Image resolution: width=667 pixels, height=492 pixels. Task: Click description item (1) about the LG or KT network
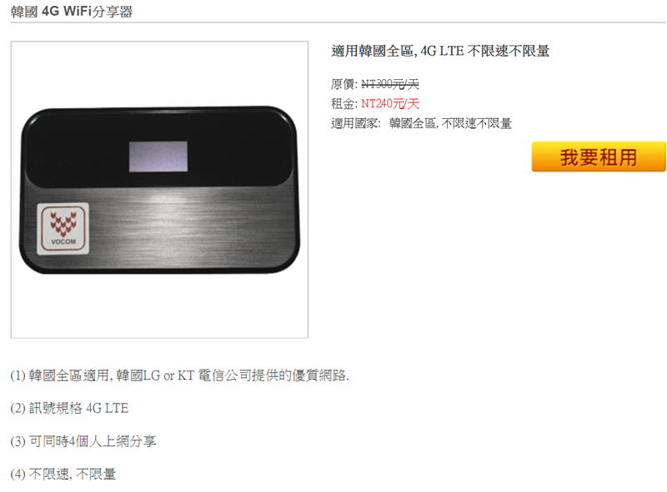179,375
